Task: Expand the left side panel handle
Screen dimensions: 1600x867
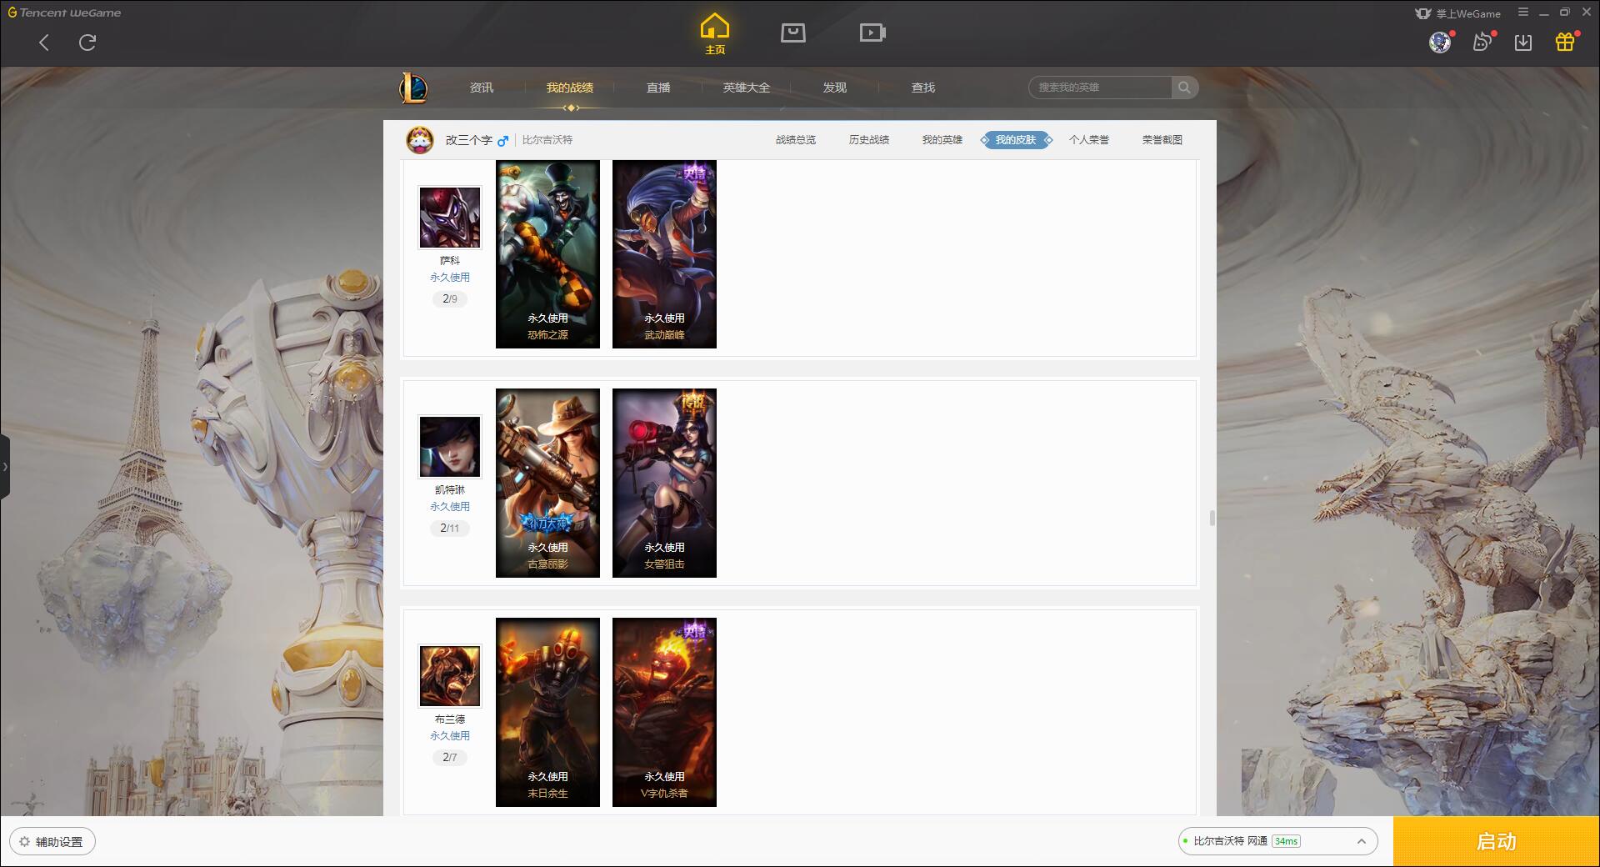Action: click(x=5, y=467)
